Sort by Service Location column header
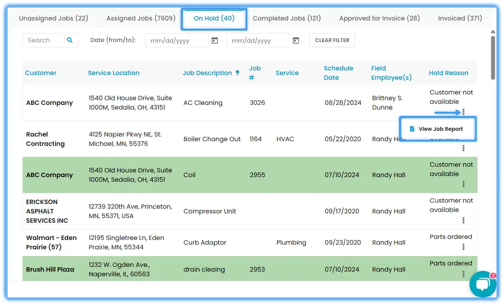Screen dimensions: 504x305 tap(113, 73)
